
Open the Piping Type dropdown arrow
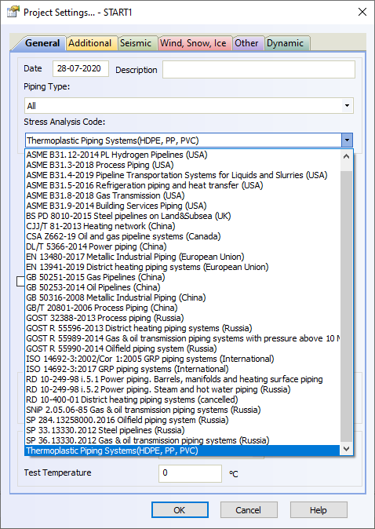click(x=347, y=106)
